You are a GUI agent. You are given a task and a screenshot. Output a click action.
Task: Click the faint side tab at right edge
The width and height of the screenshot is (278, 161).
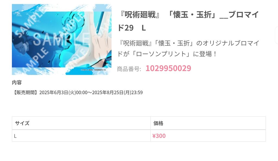[276, 35]
